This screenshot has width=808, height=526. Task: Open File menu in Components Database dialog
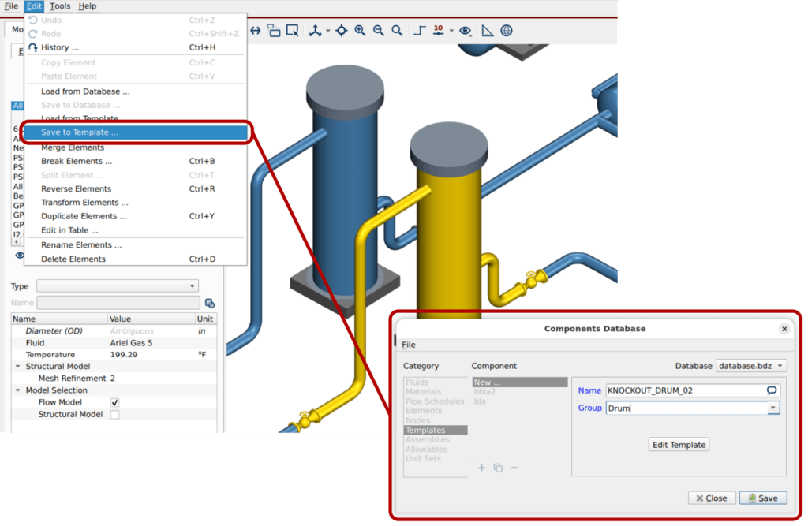pyautogui.click(x=409, y=345)
